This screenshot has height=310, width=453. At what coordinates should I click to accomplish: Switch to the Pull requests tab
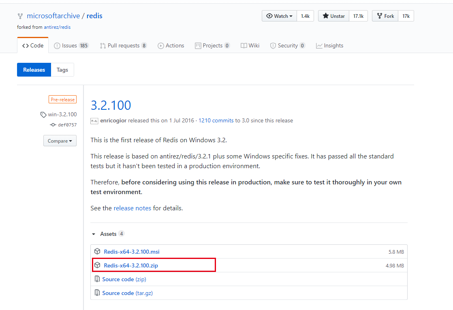123,46
